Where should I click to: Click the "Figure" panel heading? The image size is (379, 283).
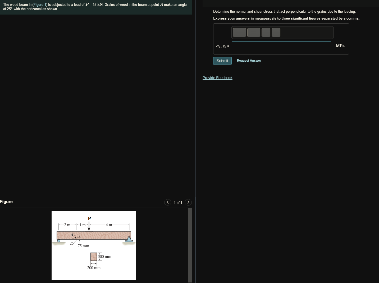tap(6, 202)
